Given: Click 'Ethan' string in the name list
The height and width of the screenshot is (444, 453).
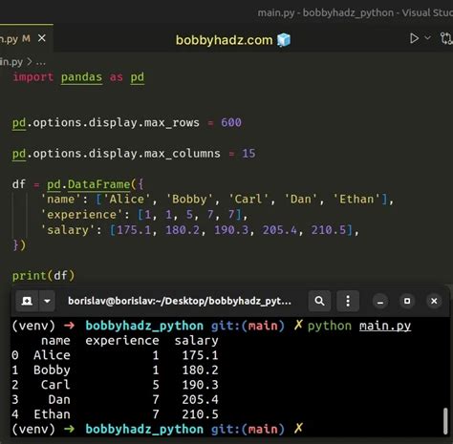Looking at the screenshot, I should click(356, 200).
